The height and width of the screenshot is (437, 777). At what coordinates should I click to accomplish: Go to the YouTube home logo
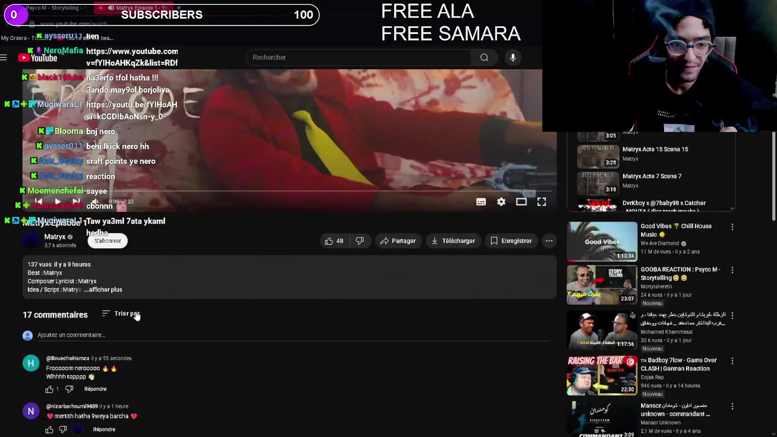click(x=38, y=58)
